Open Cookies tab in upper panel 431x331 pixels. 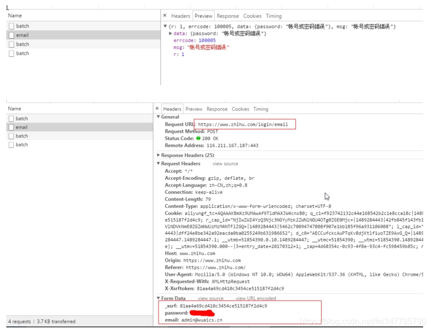tap(252, 16)
